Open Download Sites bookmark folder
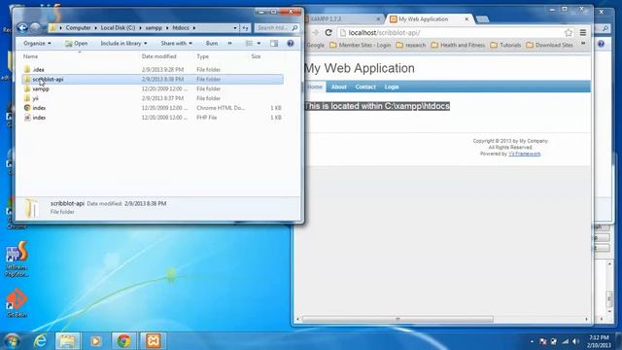This screenshot has width=622, height=350. pos(549,46)
